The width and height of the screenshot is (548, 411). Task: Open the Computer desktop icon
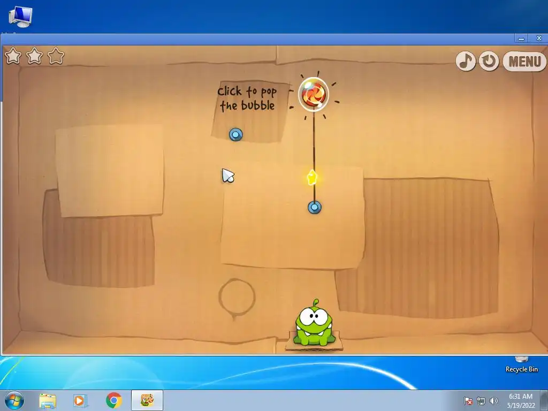[x=20, y=17]
